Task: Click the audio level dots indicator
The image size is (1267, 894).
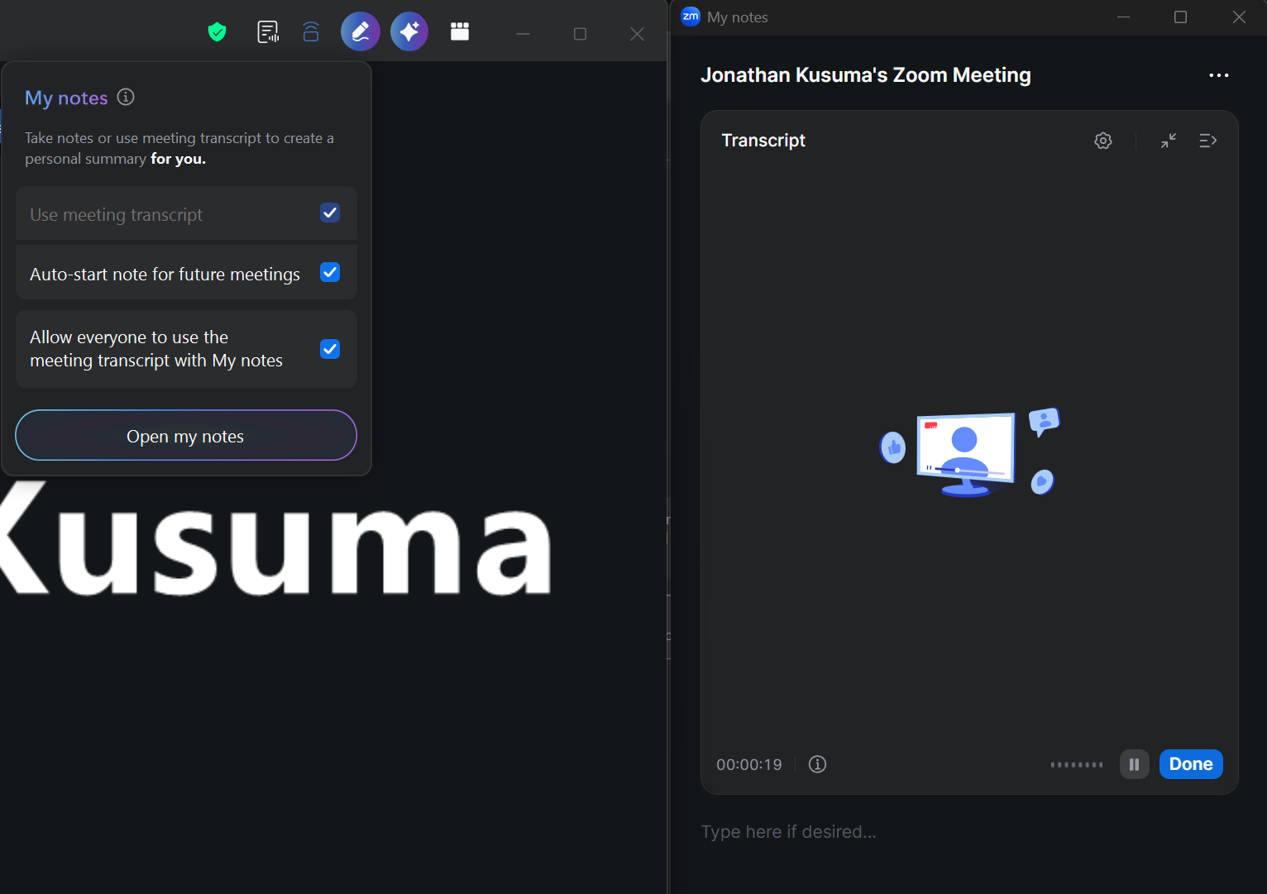Action: coord(1077,765)
